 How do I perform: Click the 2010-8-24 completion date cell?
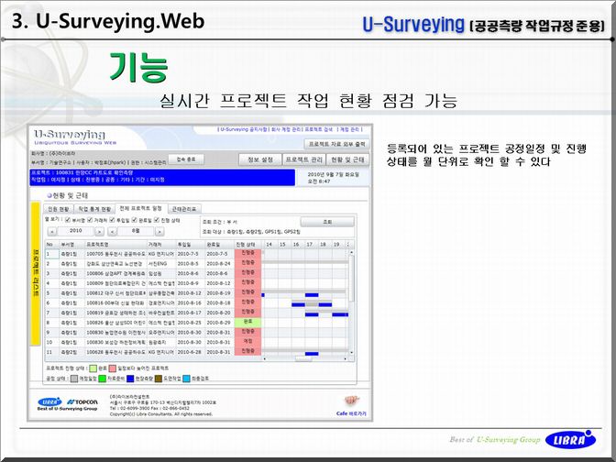click(218, 264)
